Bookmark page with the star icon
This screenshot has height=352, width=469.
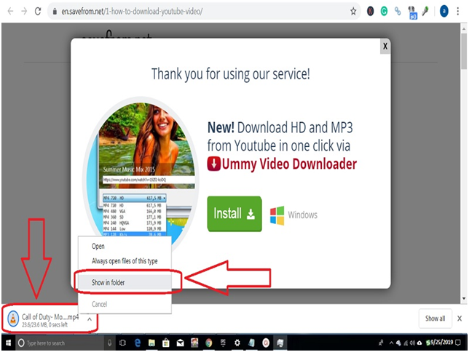353,12
